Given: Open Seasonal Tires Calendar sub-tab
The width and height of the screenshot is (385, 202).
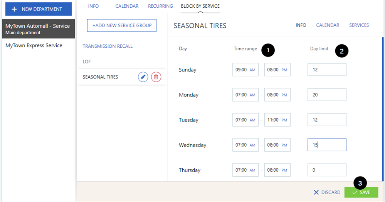Looking at the screenshot, I should tap(328, 25).
